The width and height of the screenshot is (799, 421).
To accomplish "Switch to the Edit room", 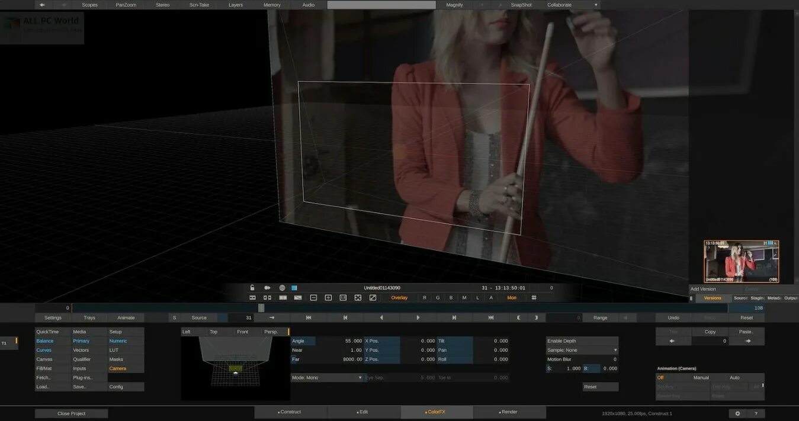I will pos(363,412).
